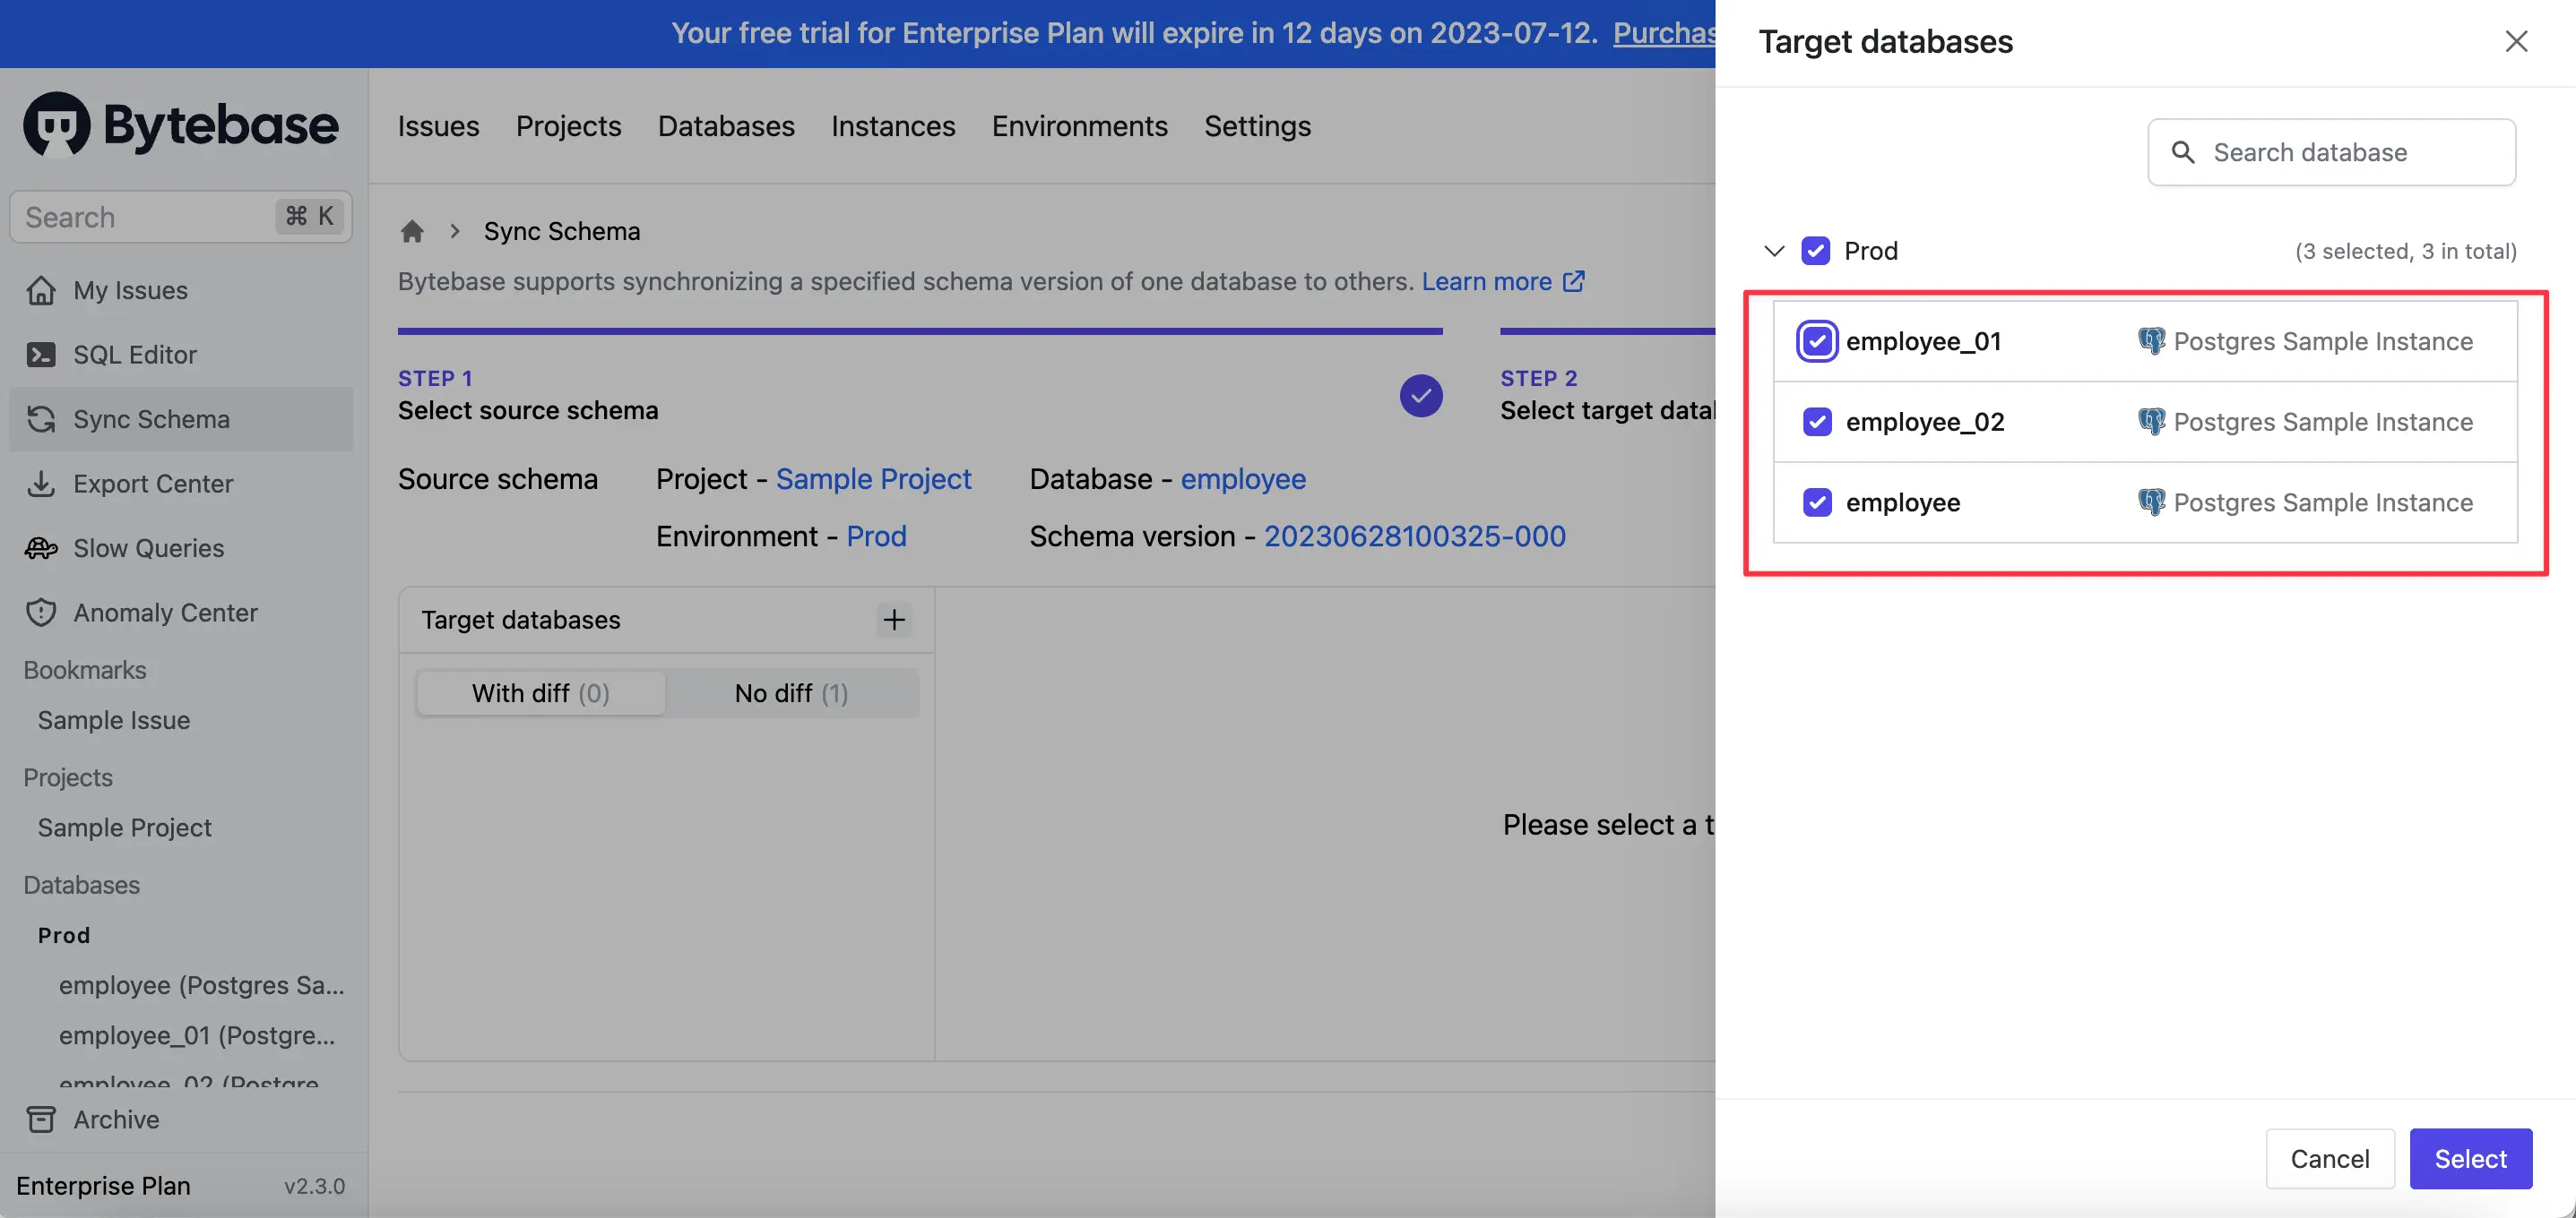2576x1218 pixels.
Task: Toggle checkbox for employee_02 database
Action: tap(1817, 422)
